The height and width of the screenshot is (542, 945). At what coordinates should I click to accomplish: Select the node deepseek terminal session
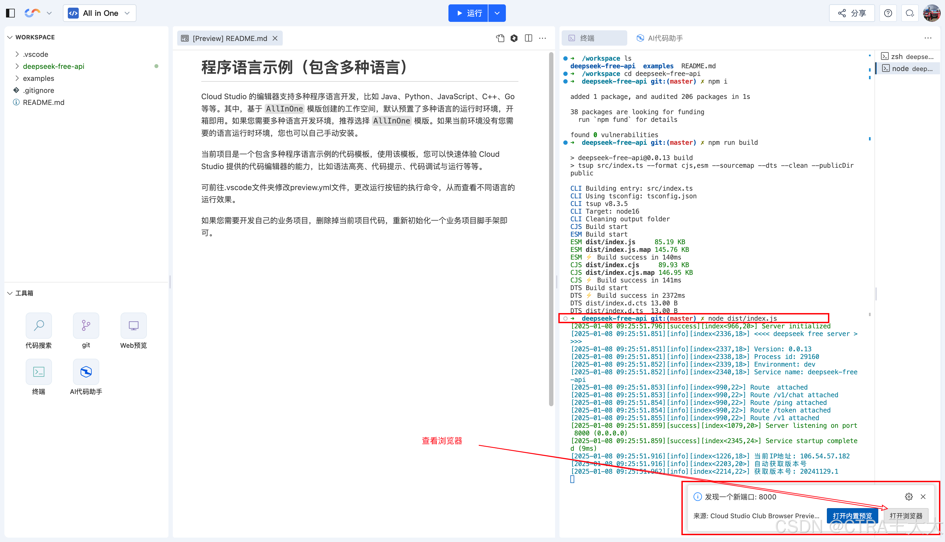coord(907,69)
